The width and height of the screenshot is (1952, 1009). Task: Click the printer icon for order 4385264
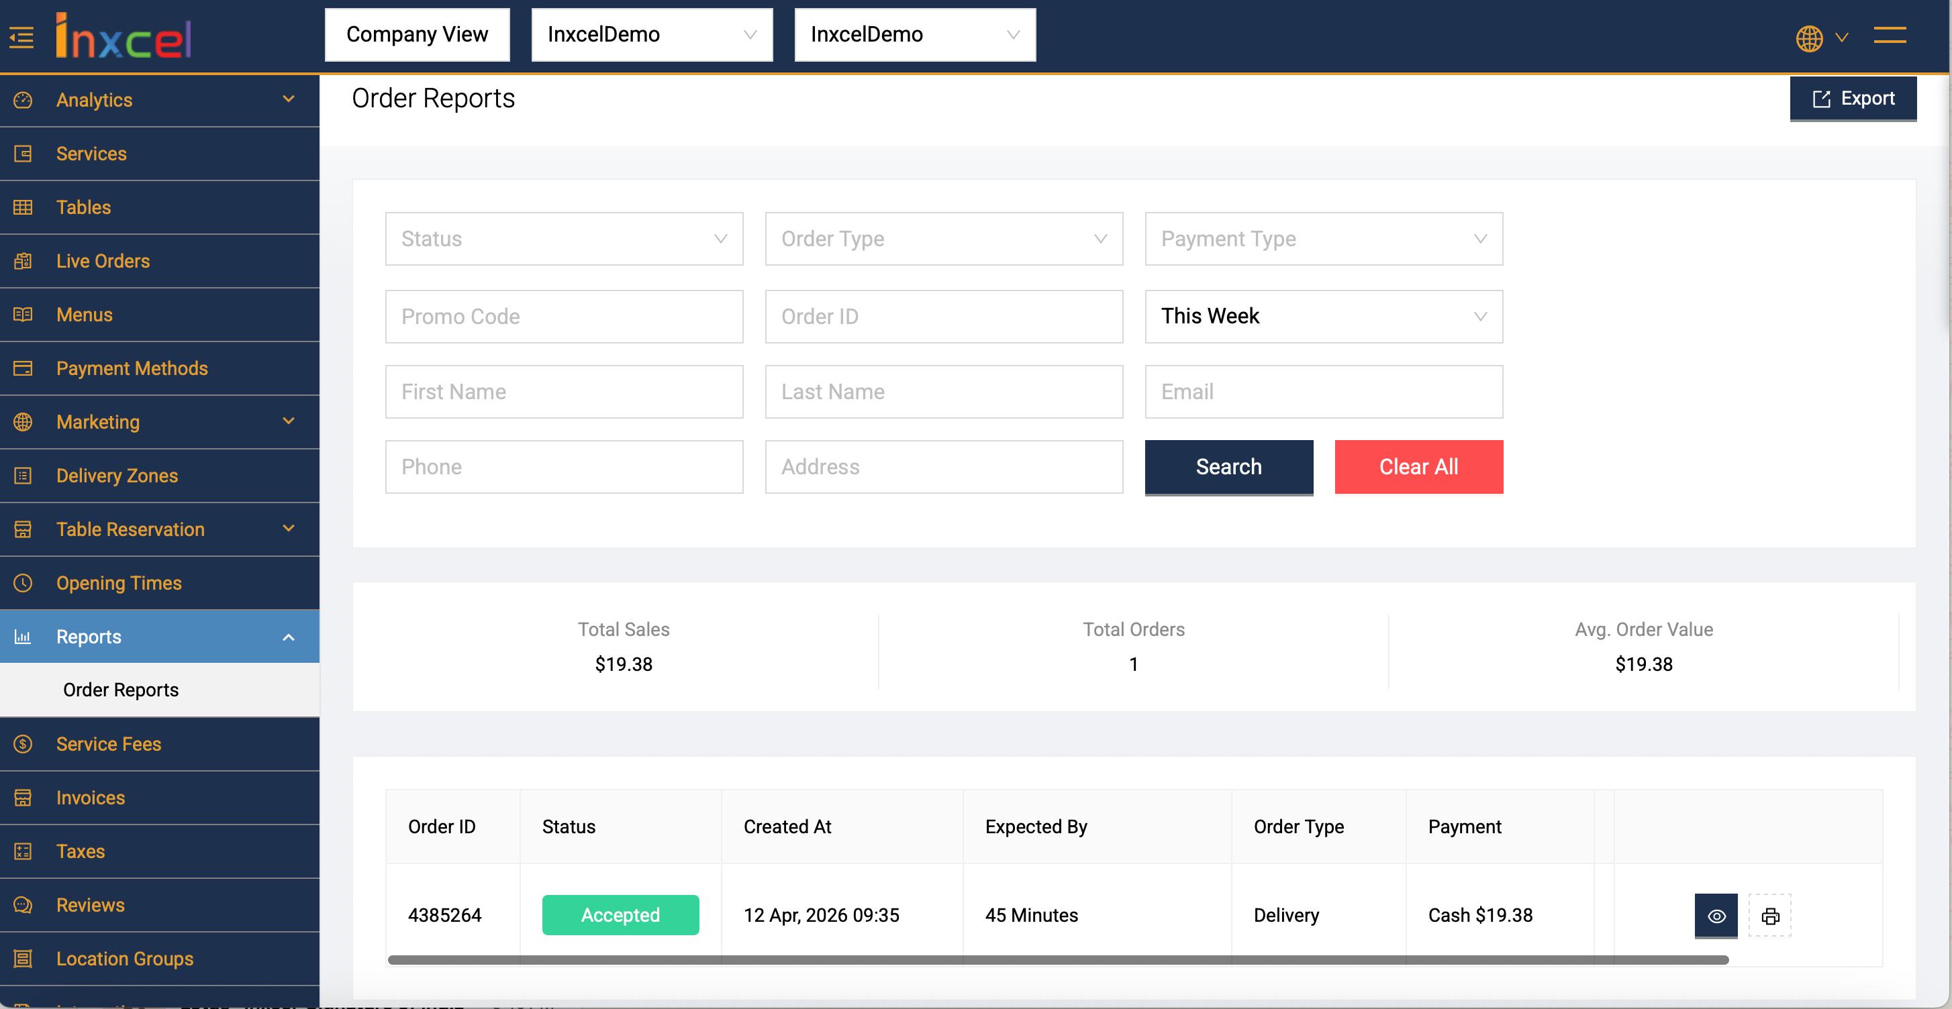[1769, 916]
